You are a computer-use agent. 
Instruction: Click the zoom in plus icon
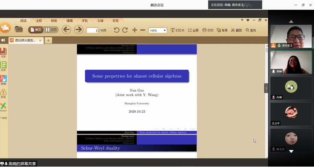(135, 30)
